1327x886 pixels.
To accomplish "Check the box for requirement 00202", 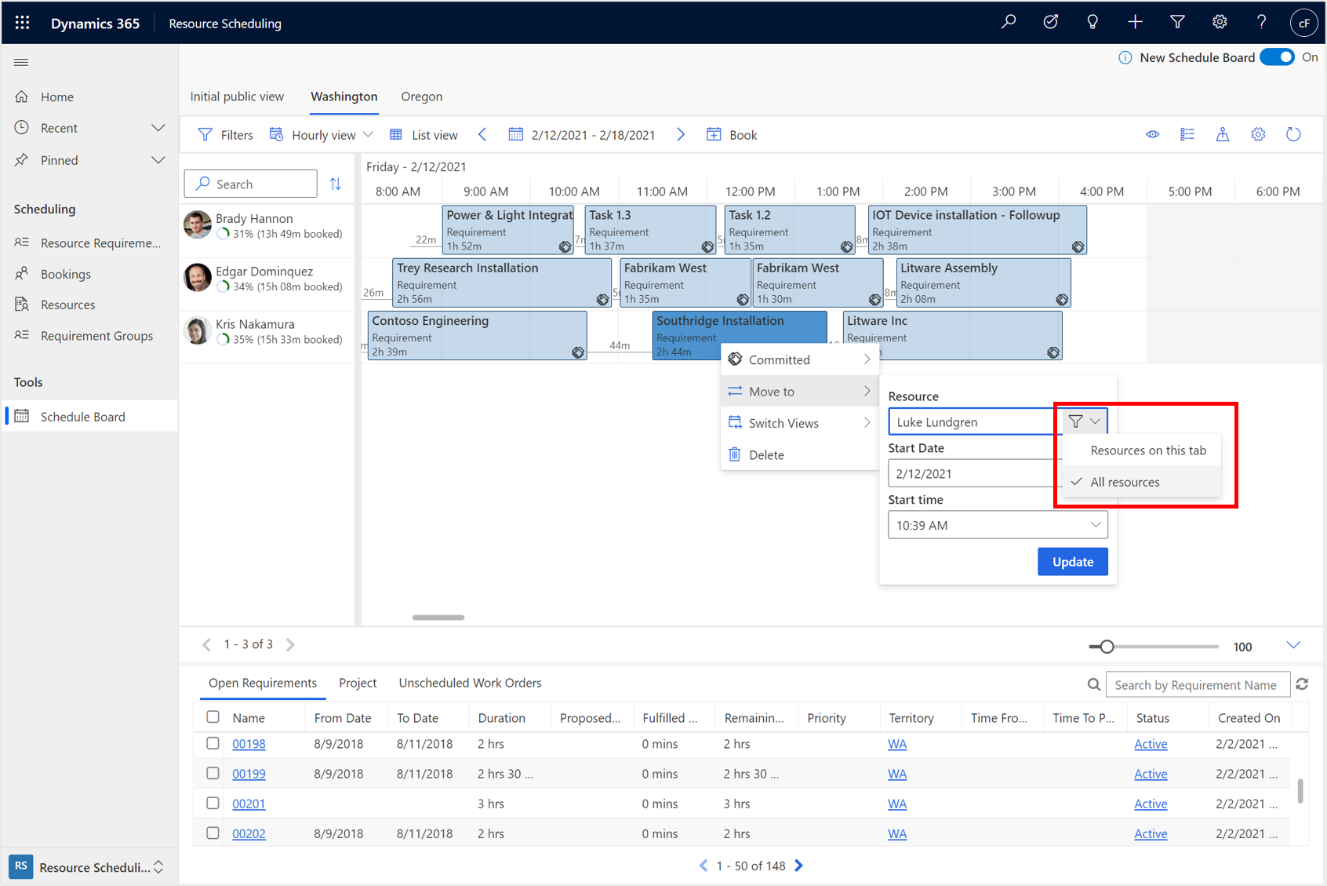I will point(213,833).
